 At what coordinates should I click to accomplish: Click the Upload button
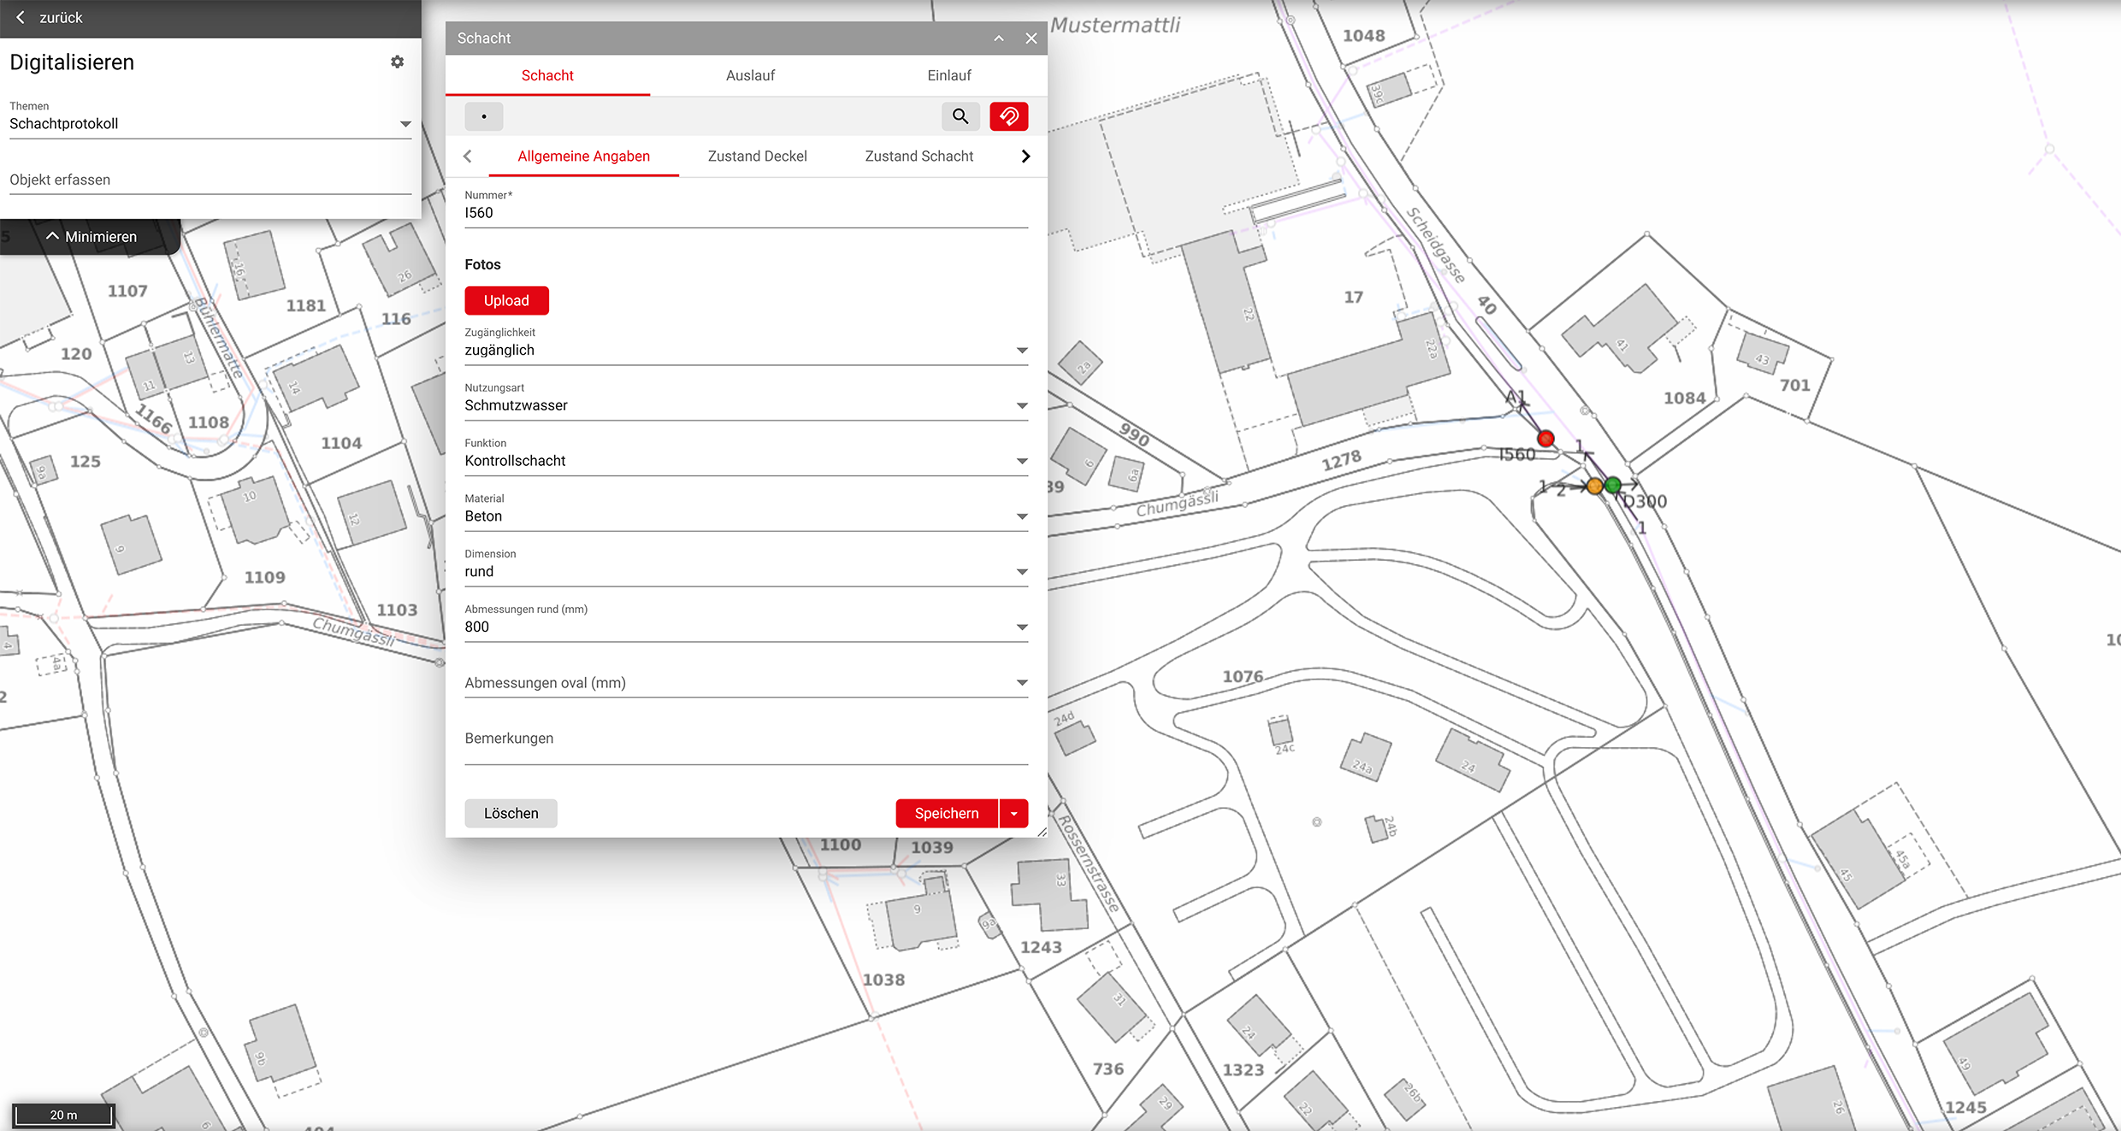506,301
